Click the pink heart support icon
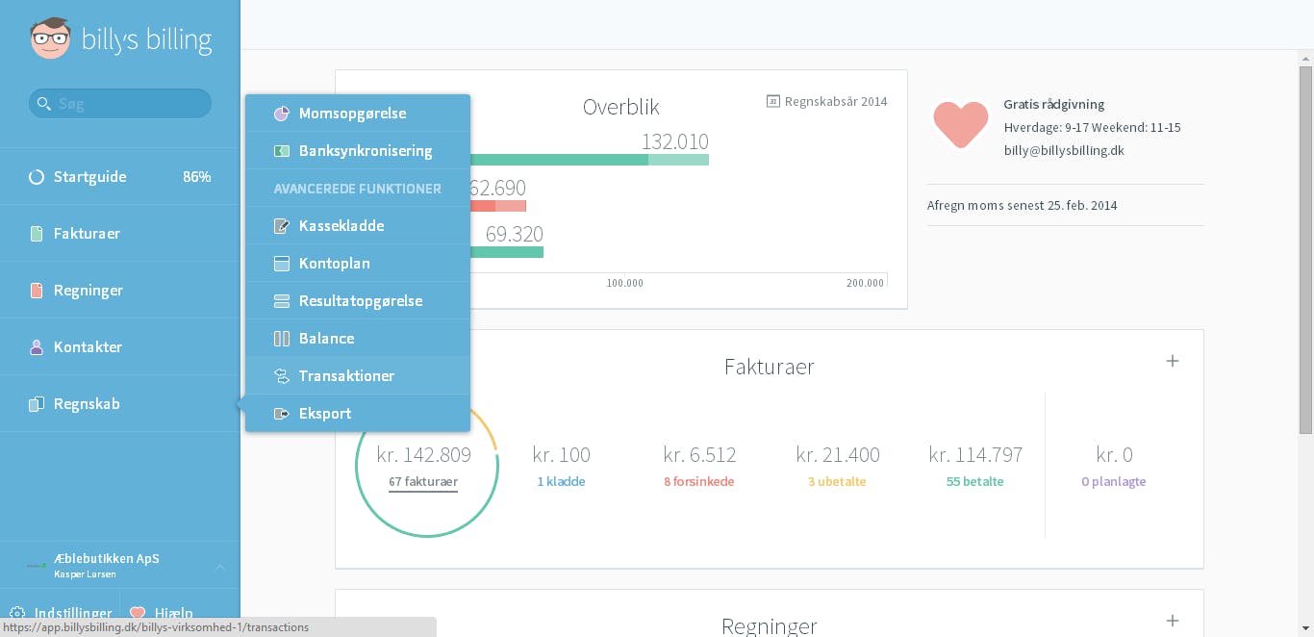Screen dimensions: 1314x637 [x=961, y=124]
